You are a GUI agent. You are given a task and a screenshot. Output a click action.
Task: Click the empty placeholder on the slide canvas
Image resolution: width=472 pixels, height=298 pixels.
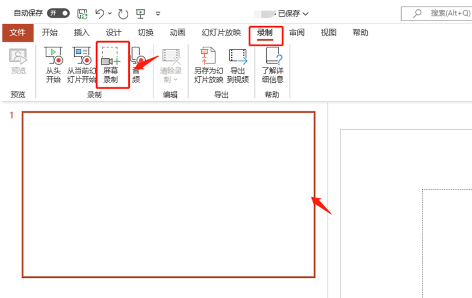click(447, 244)
